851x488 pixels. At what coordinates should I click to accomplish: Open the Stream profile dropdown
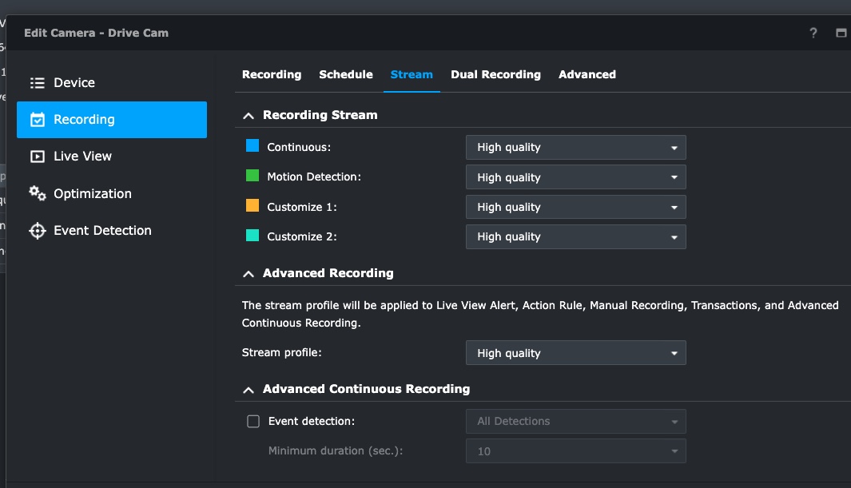click(575, 353)
